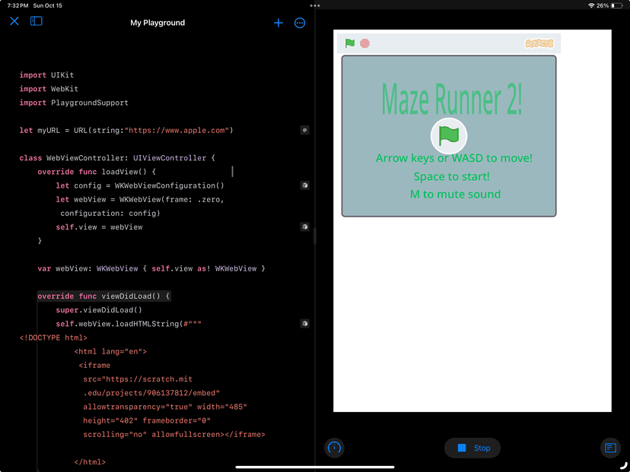Stop the running playground

473,448
